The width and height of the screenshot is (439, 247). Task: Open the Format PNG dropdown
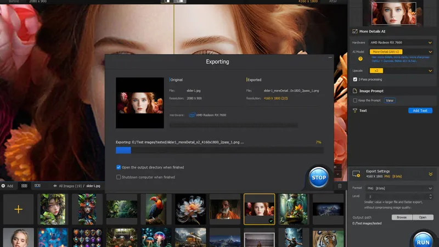pos(399,188)
